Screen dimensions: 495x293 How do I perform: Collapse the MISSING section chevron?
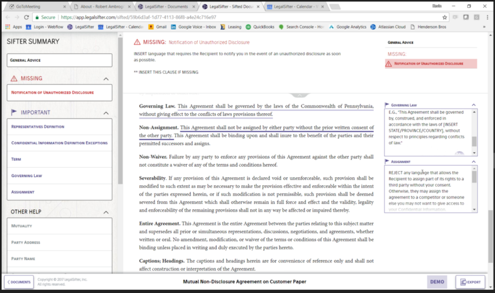106,79
